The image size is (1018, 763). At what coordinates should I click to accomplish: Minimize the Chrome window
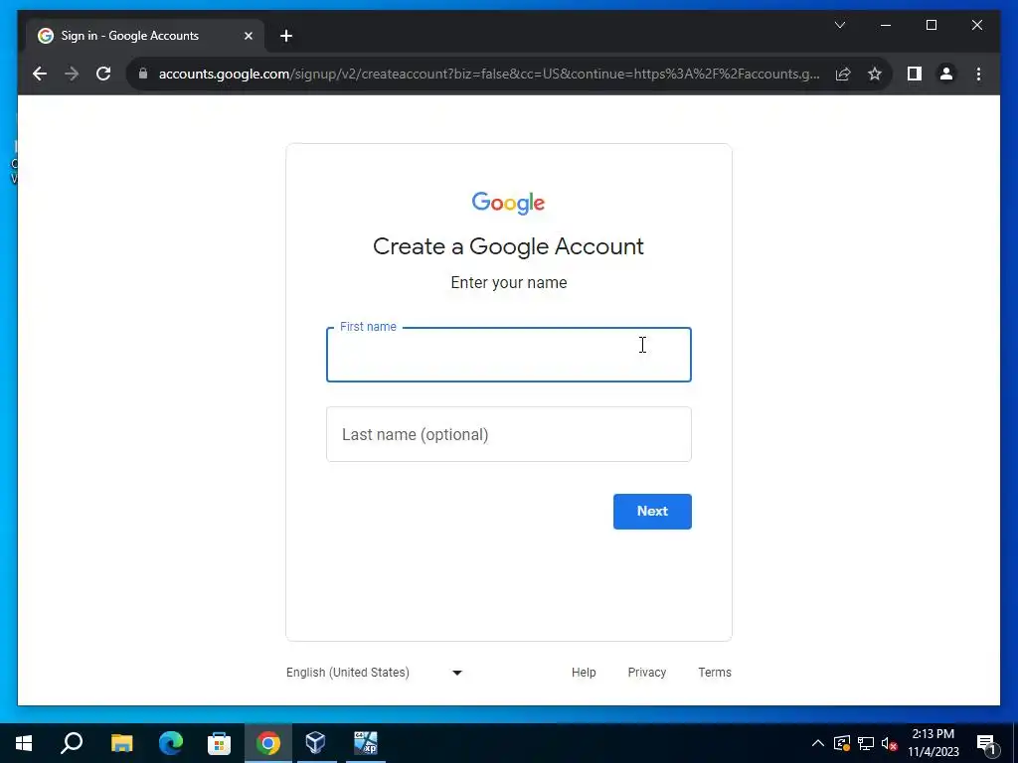[x=886, y=25]
